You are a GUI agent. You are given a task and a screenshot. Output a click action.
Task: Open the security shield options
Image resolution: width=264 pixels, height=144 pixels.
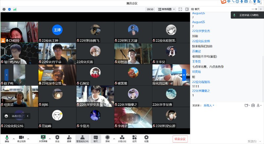click(57, 138)
